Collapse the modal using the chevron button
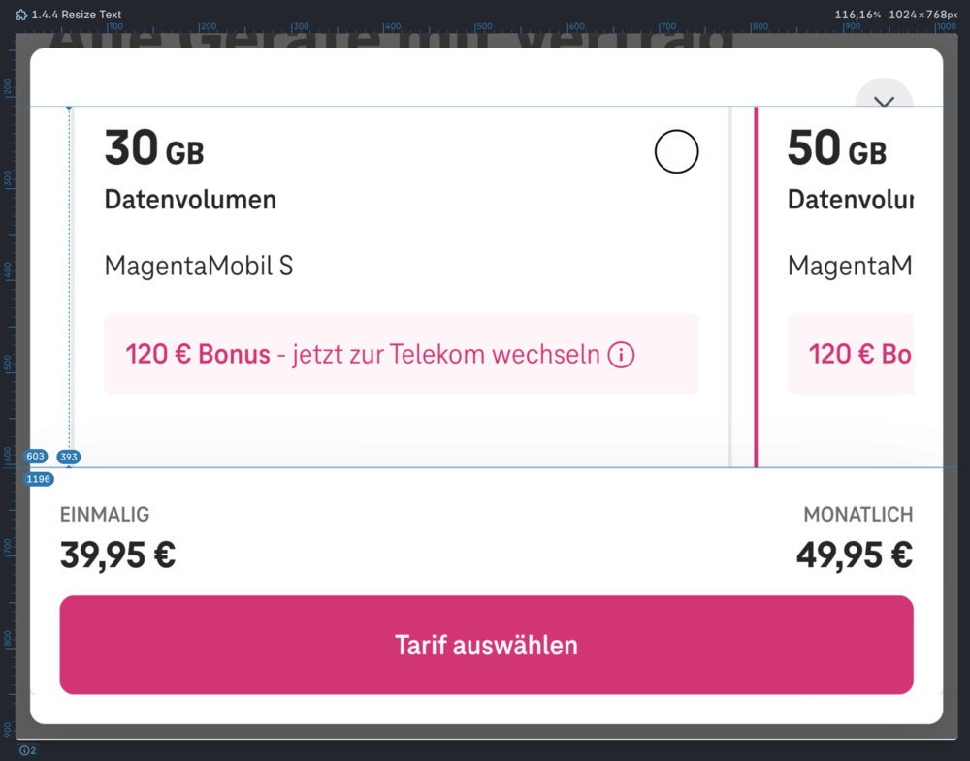The width and height of the screenshot is (970, 761). (883, 101)
